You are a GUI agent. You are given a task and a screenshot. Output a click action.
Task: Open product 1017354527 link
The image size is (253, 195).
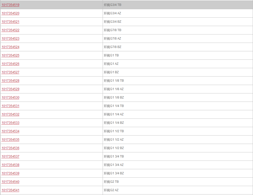[x=10, y=72]
